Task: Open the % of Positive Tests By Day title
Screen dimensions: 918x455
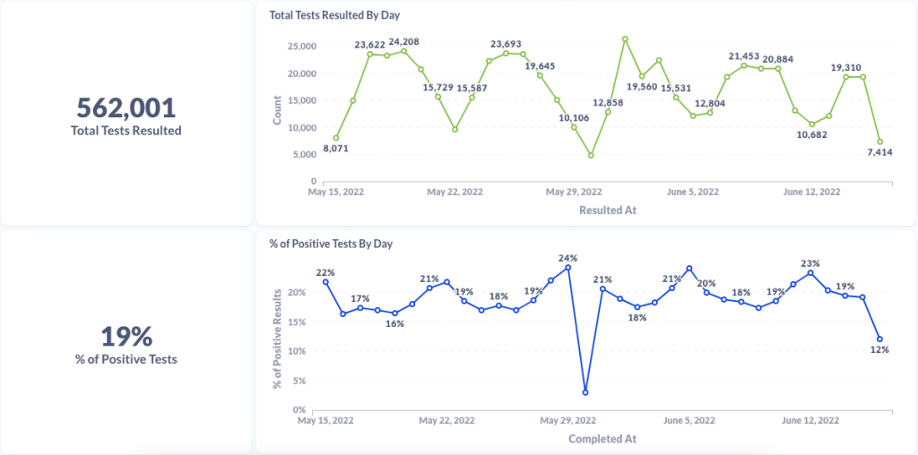Action: click(x=331, y=243)
